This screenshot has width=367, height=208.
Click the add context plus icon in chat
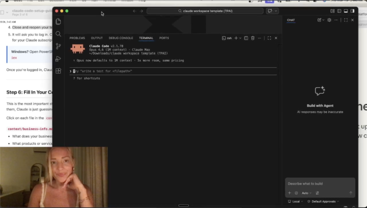pos(290,193)
